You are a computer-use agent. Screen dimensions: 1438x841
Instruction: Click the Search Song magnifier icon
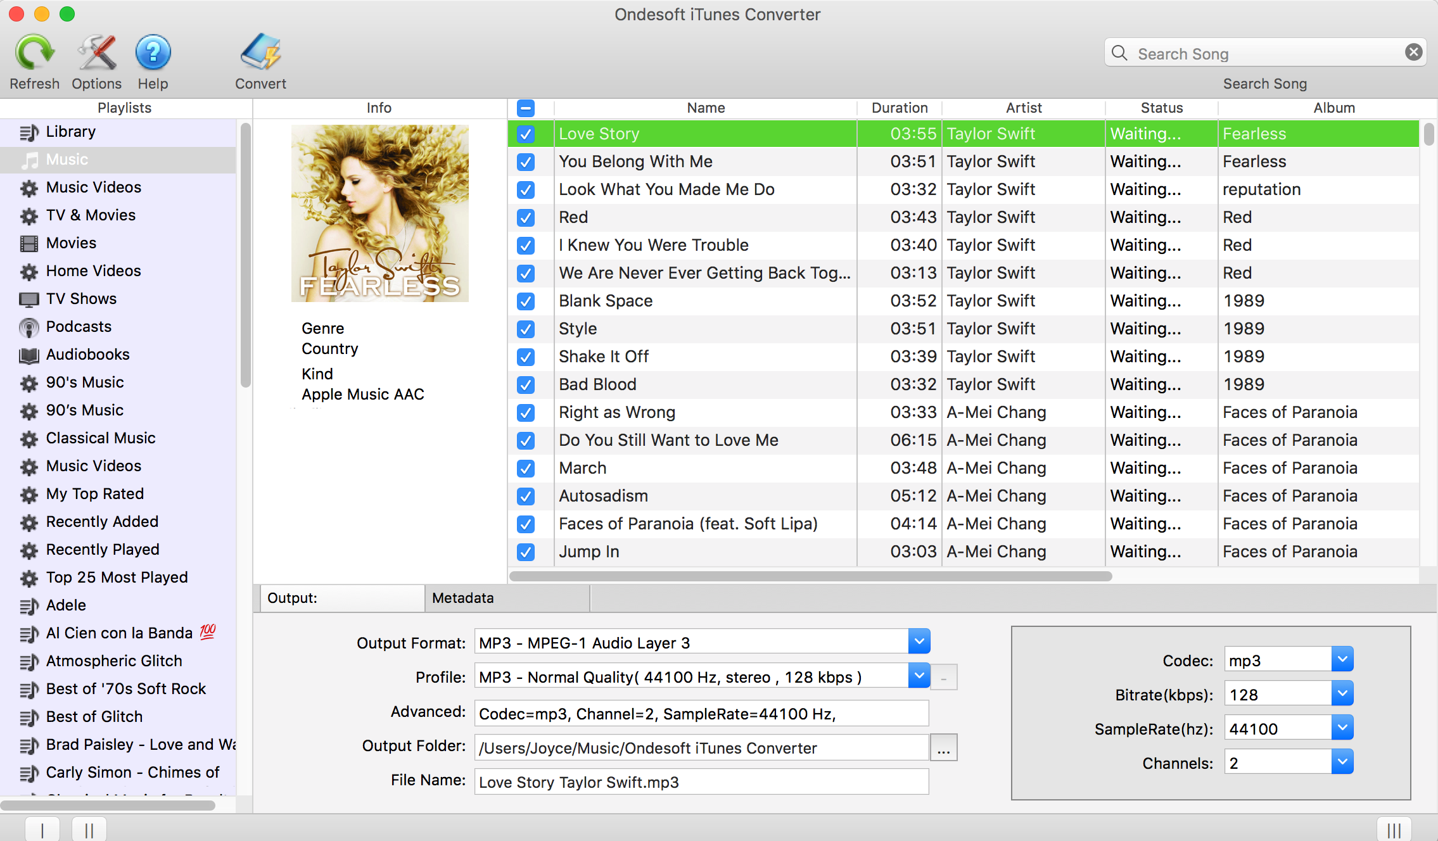[x=1121, y=52]
